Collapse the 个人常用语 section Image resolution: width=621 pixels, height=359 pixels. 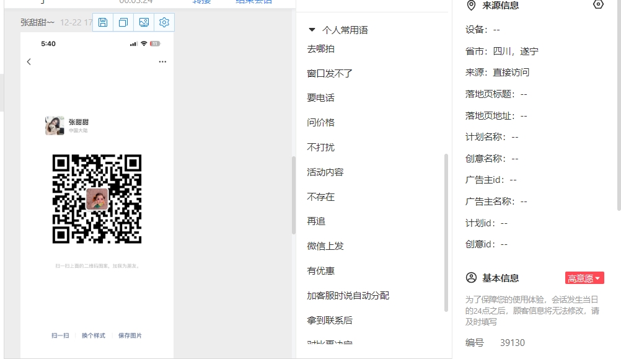point(312,30)
